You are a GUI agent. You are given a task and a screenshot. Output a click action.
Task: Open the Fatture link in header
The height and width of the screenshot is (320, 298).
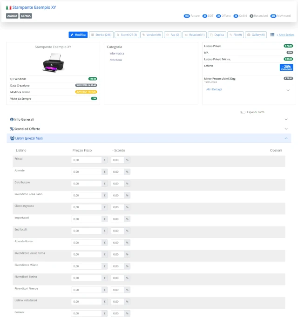[x=195, y=16]
